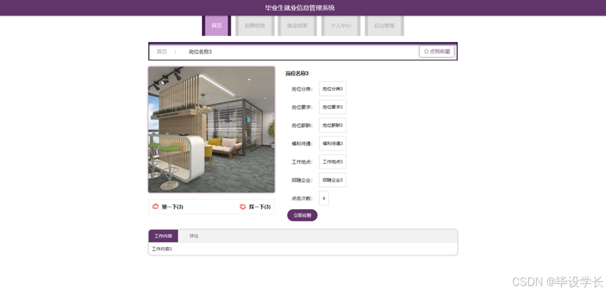Viewport: 606px width, 292px height.
Task: Switch to the 评论 tab
Action: click(194, 236)
